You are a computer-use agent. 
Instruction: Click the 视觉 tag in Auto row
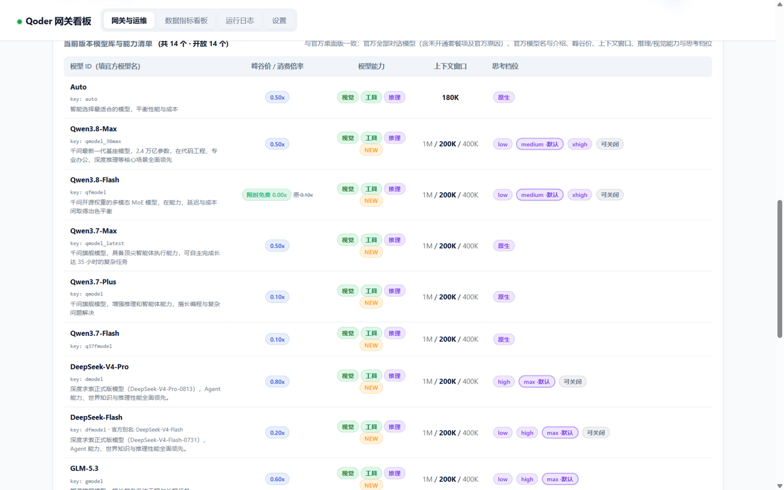pos(347,97)
